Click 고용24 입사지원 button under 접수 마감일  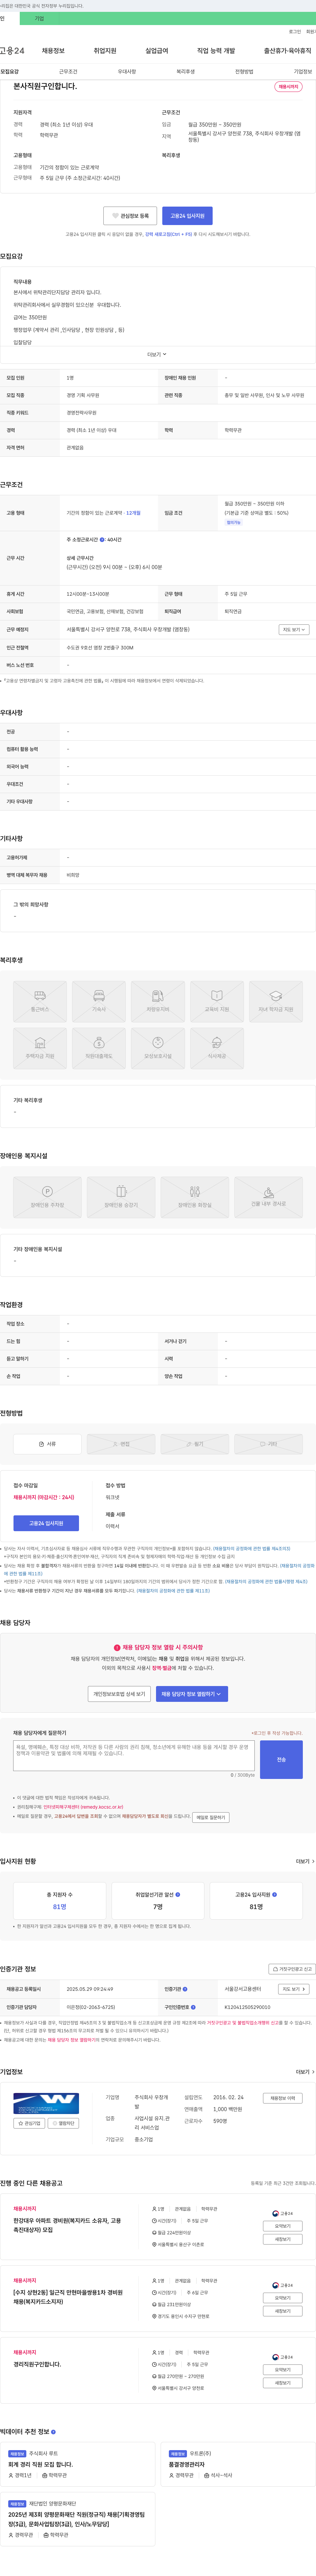[x=46, y=1523]
